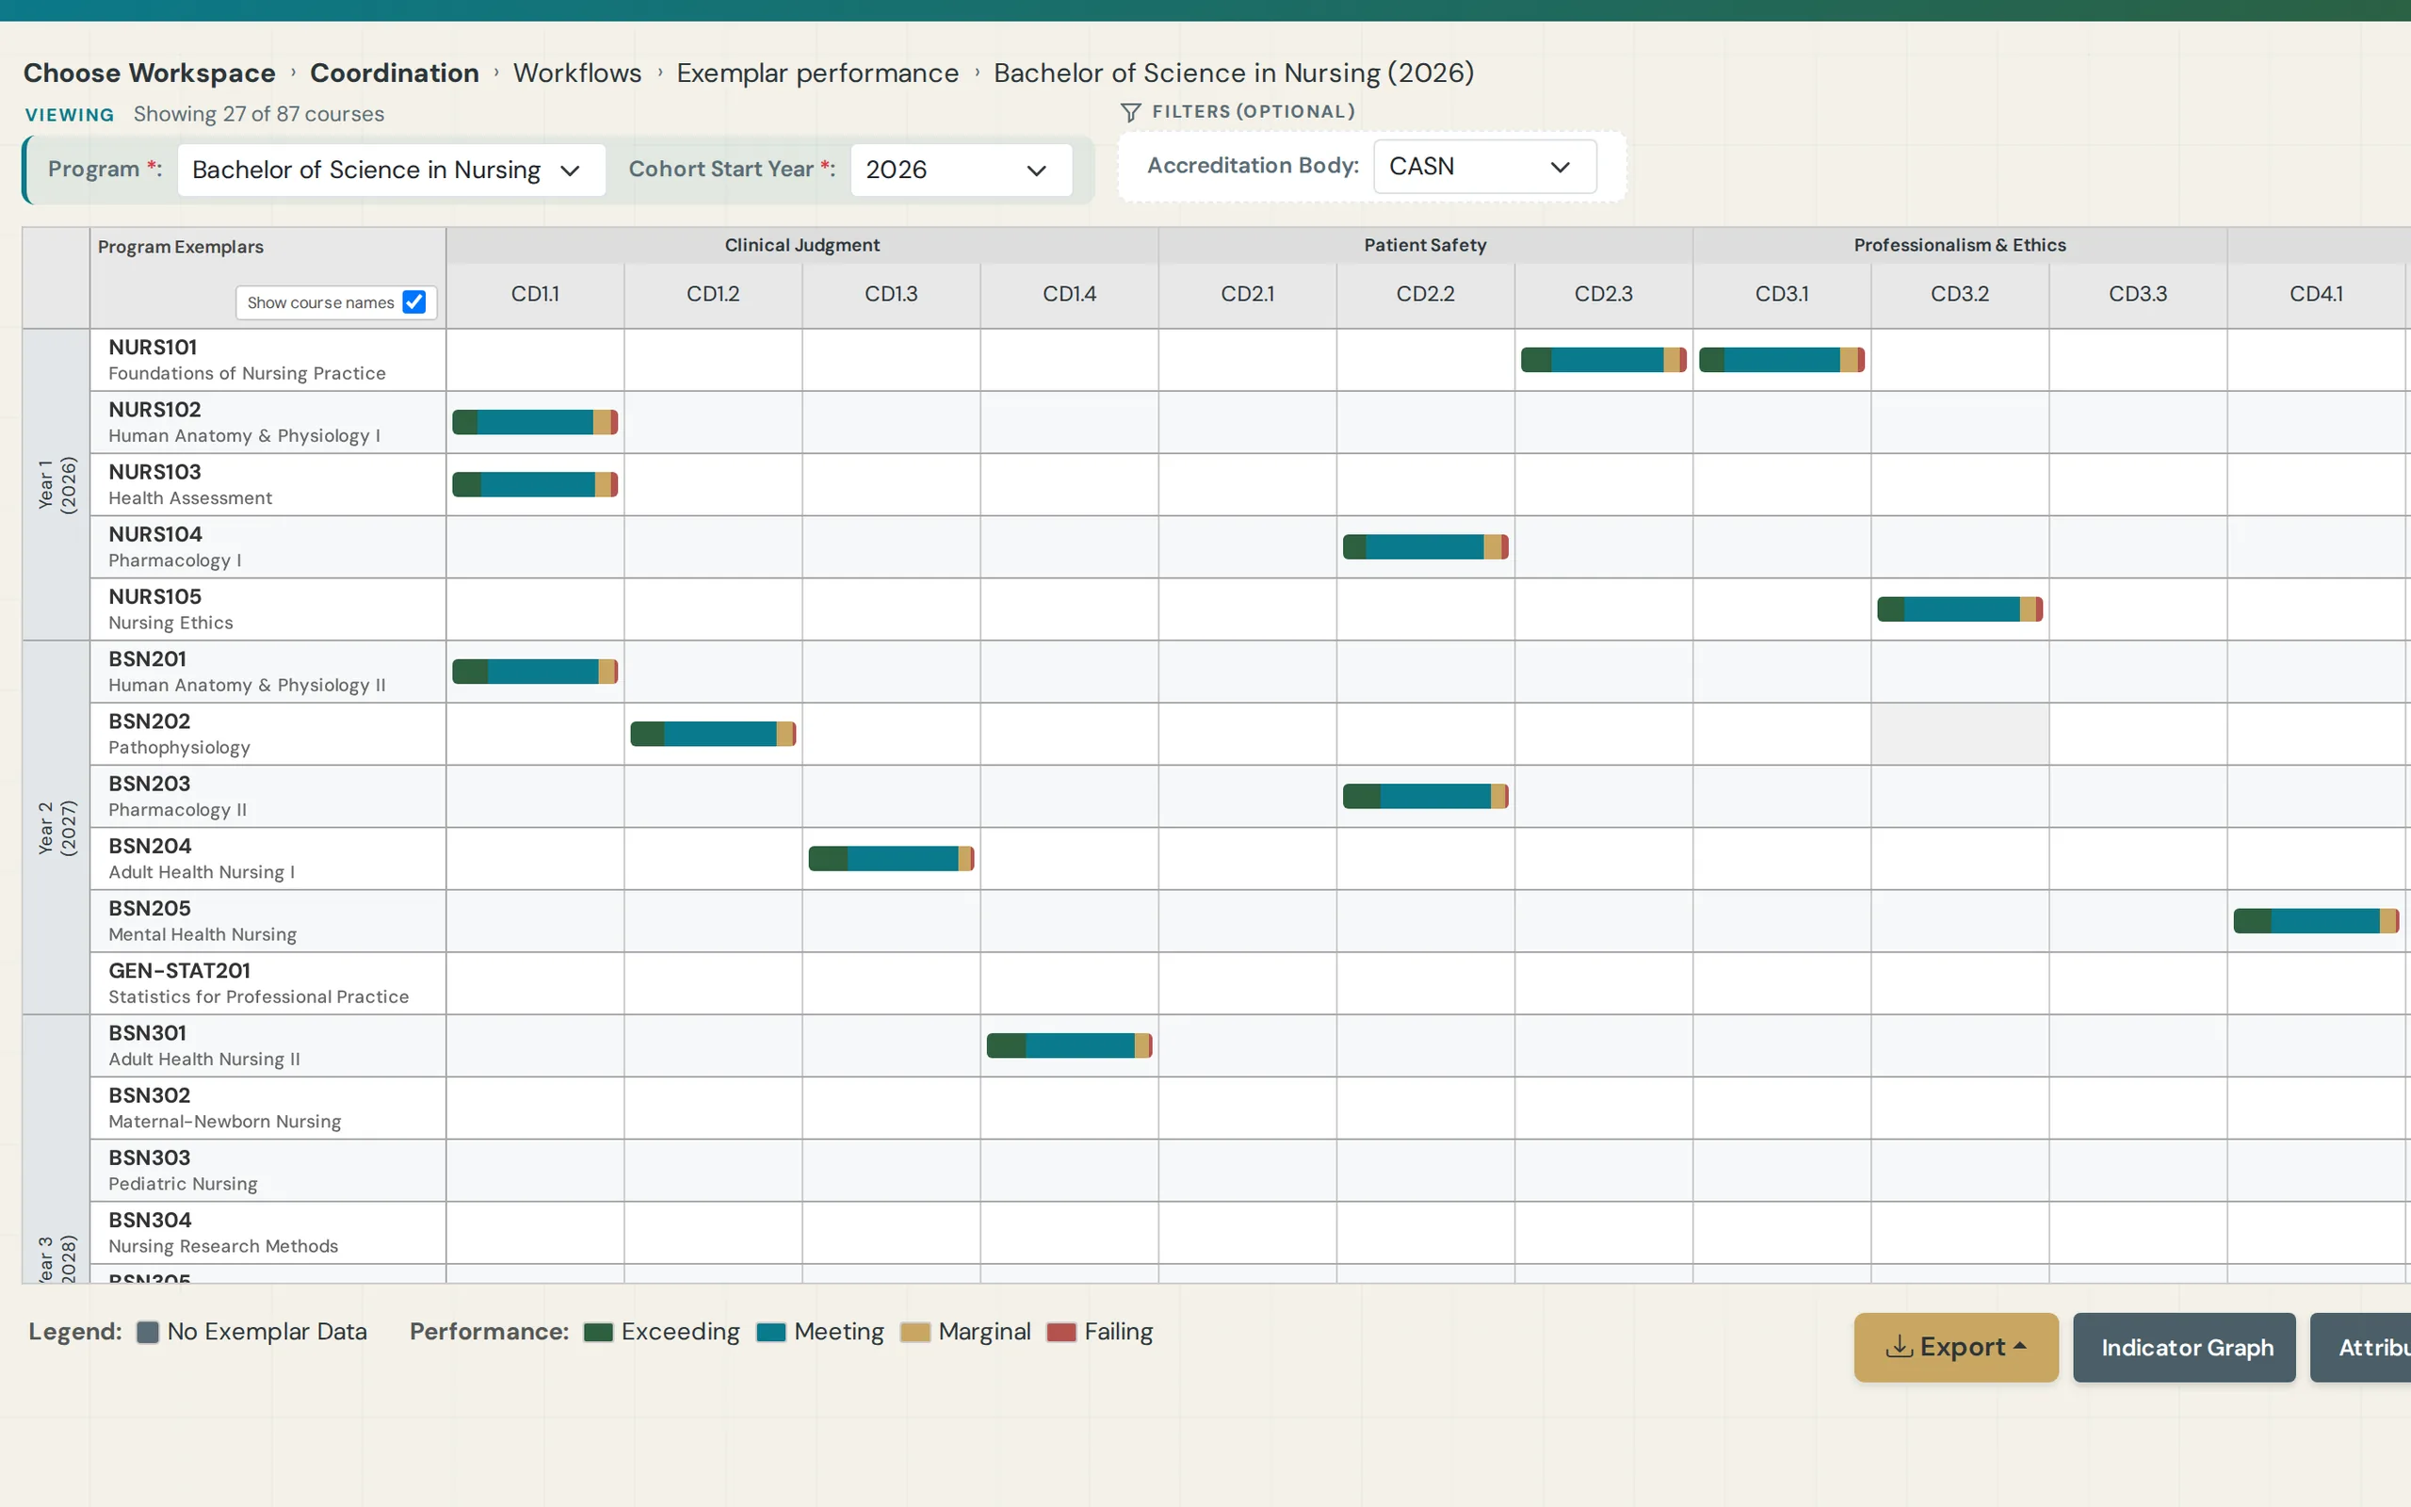This screenshot has width=2411, height=1507.
Task: Click NURS104 performance bar under CD2.2
Action: point(1426,547)
